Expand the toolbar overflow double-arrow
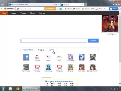 [104, 9]
